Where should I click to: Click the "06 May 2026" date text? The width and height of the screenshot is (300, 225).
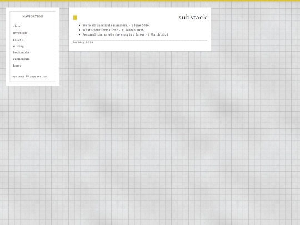(x=83, y=42)
